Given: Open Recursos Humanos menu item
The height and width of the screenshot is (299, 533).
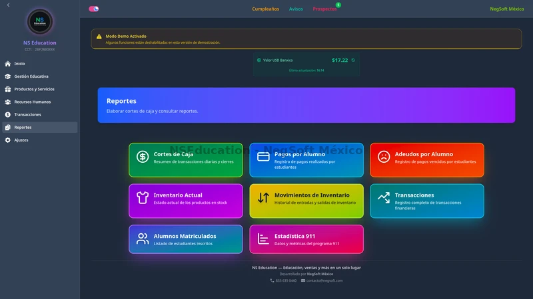Looking at the screenshot, I should point(40,102).
